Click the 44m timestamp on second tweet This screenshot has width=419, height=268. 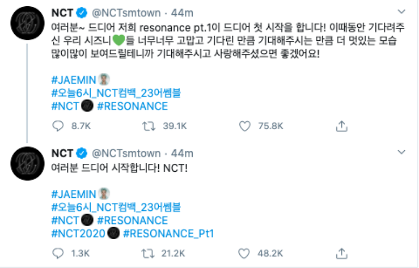pos(182,153)
